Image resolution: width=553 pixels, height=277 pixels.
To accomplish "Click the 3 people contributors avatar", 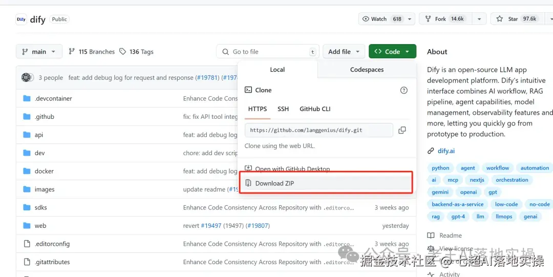I will click(x=28, y=77).
